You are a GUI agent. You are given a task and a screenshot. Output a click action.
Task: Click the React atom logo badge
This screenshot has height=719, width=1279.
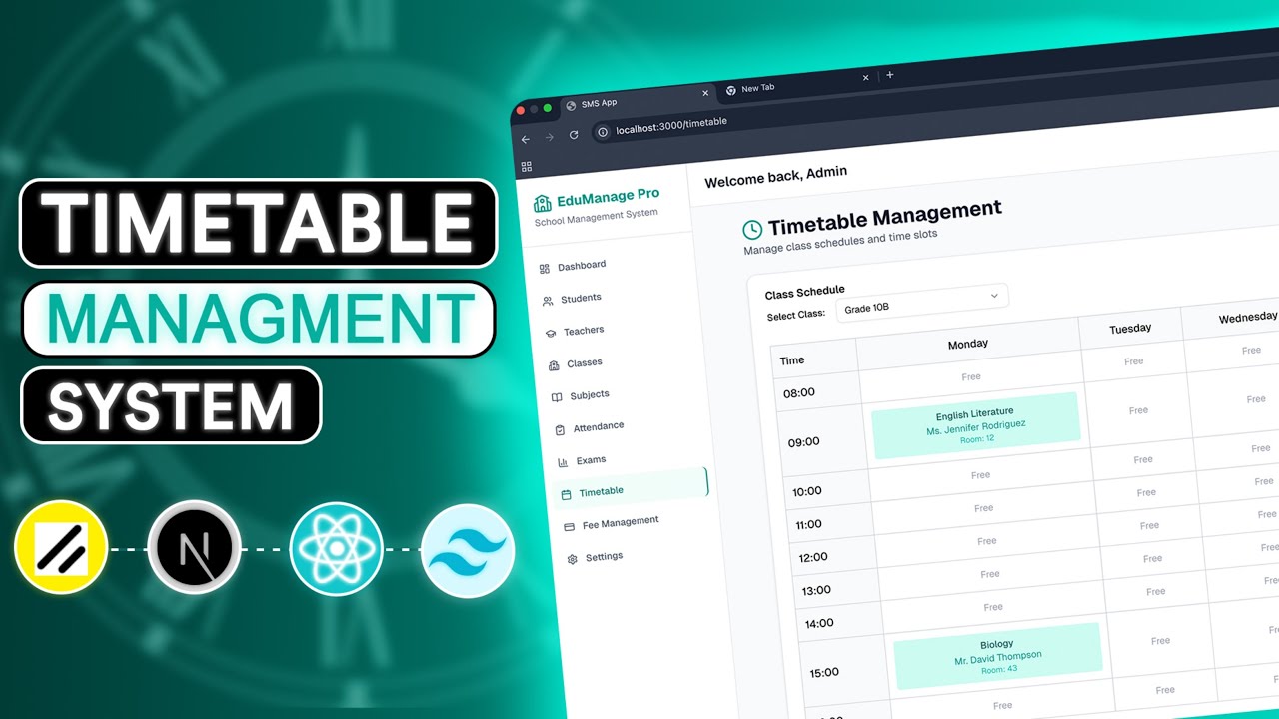[x=337, y=550]
